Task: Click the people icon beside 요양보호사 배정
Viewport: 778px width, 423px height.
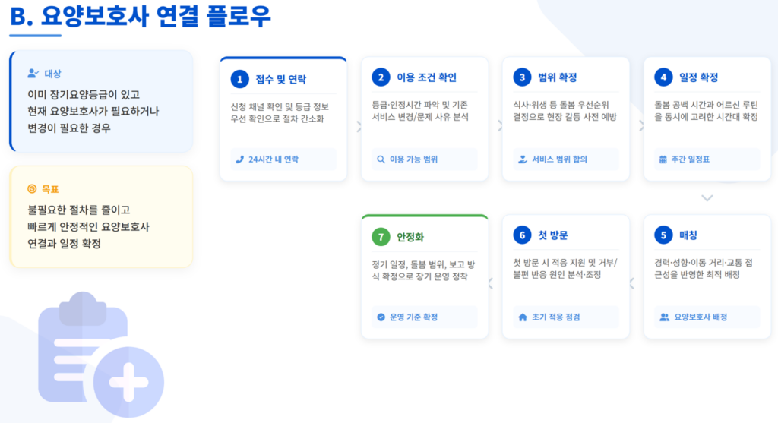Action: coord(664,317)
